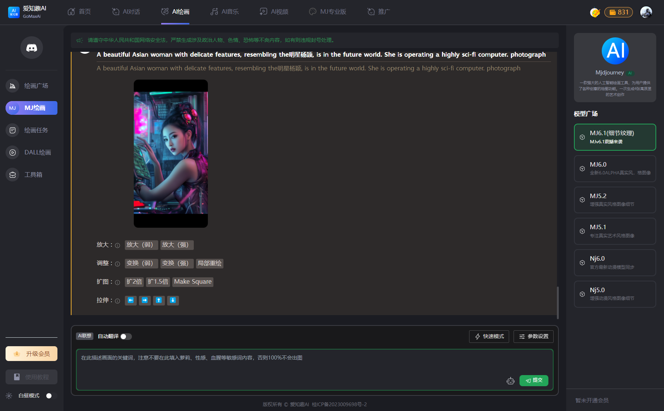Screen dimensions: 664x411
Task: Toggle the 自动翻译 switch
Action: pyautogui.click(x=126, y=337)
